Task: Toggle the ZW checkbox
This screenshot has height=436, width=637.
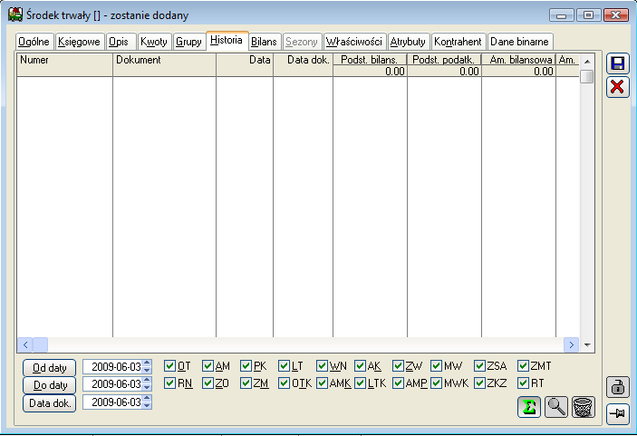Action: [398, 366]
